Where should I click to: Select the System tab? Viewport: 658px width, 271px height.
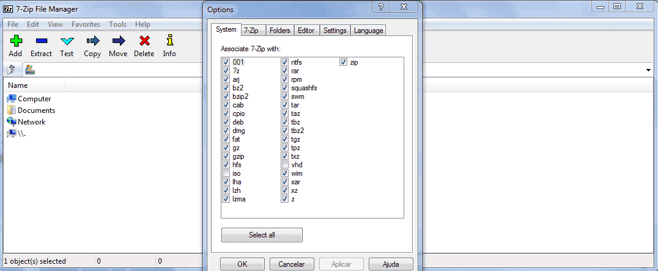pyautogui.click(x=226, y=29)
